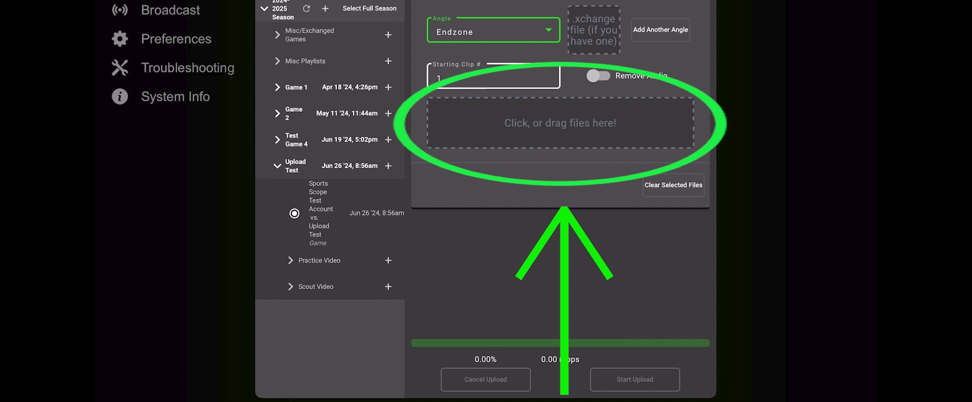Click the exchange file drop box
972x402 pixels.
[x=594, y=30]
